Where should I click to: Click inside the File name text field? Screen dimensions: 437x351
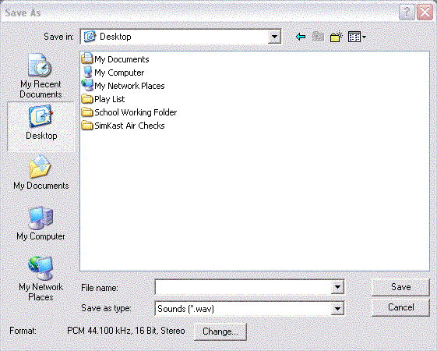[x=243, y=287]
